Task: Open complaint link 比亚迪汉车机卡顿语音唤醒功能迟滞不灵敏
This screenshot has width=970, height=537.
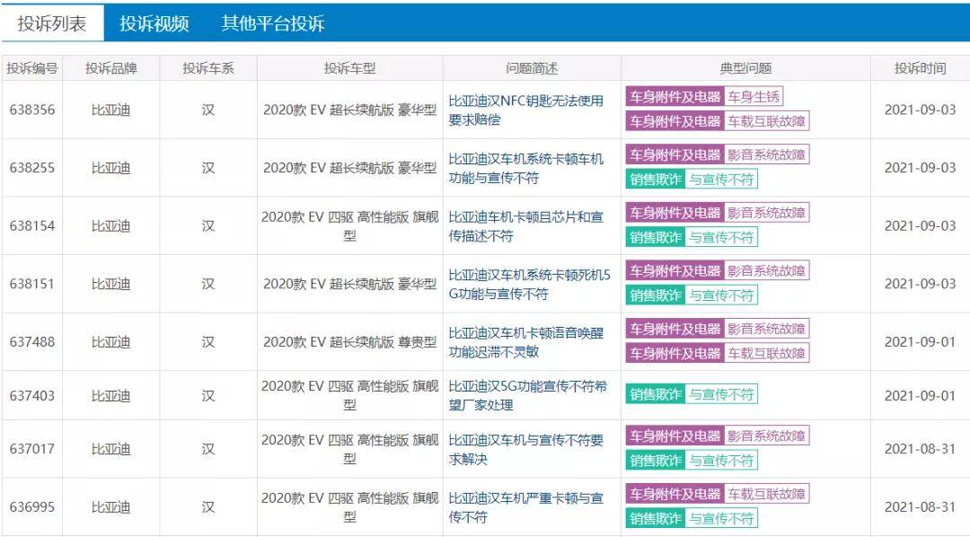Action: click(525, 342)
